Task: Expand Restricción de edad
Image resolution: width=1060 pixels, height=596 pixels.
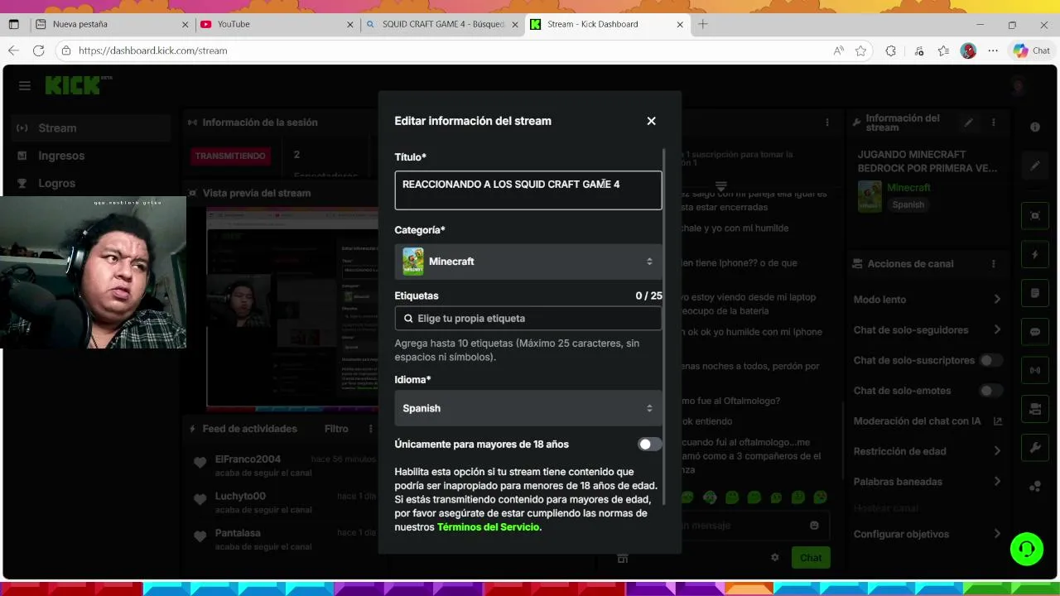Action: point(927,451)
